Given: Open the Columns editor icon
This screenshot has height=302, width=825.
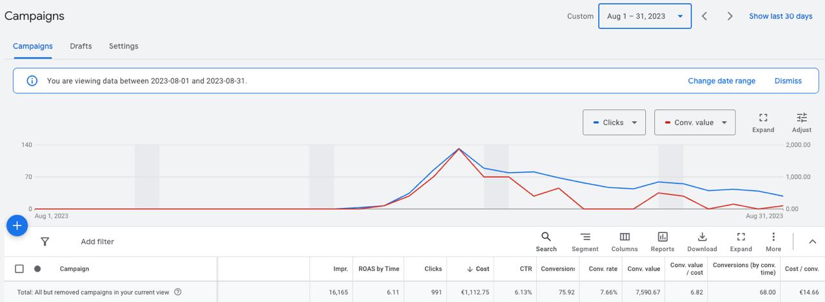Looking at the screenshot, I should point(625,237).
